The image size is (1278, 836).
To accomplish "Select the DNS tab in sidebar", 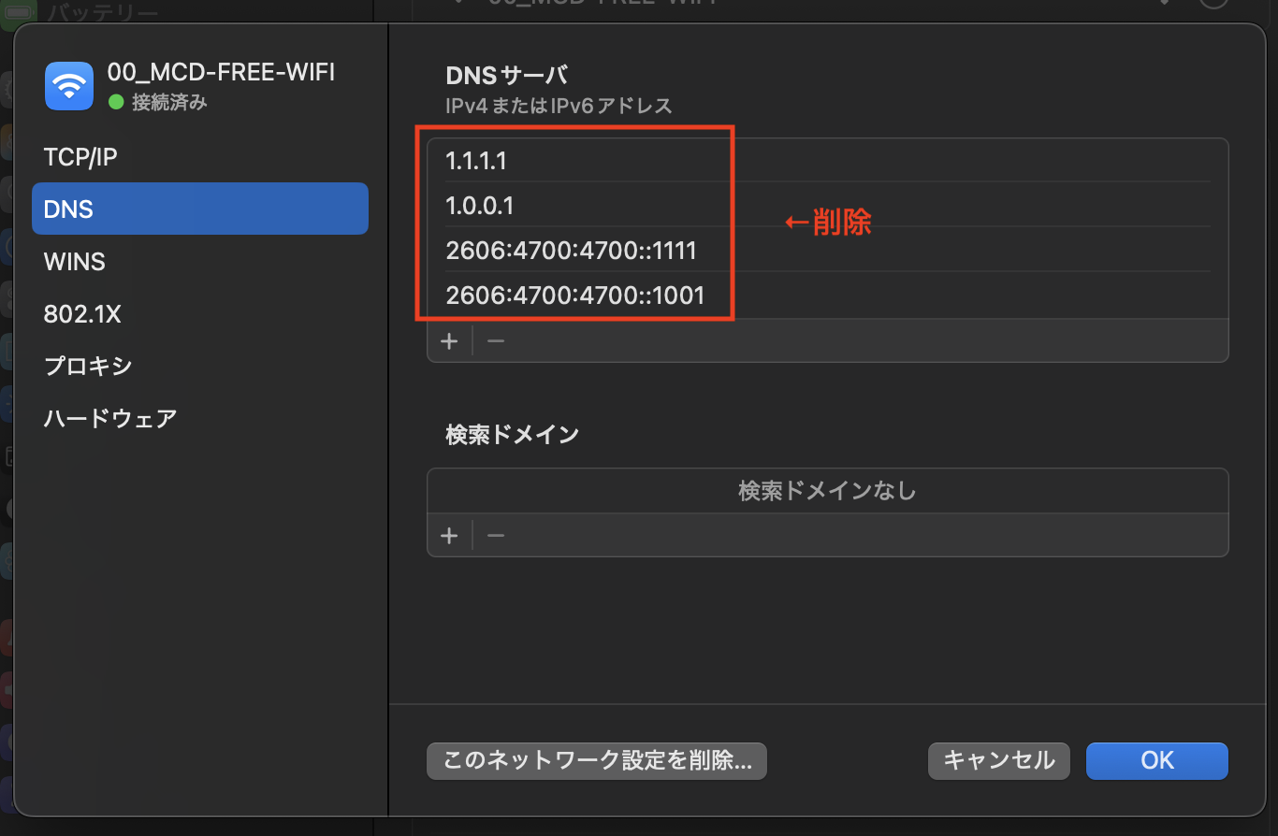I will point(199,209).
